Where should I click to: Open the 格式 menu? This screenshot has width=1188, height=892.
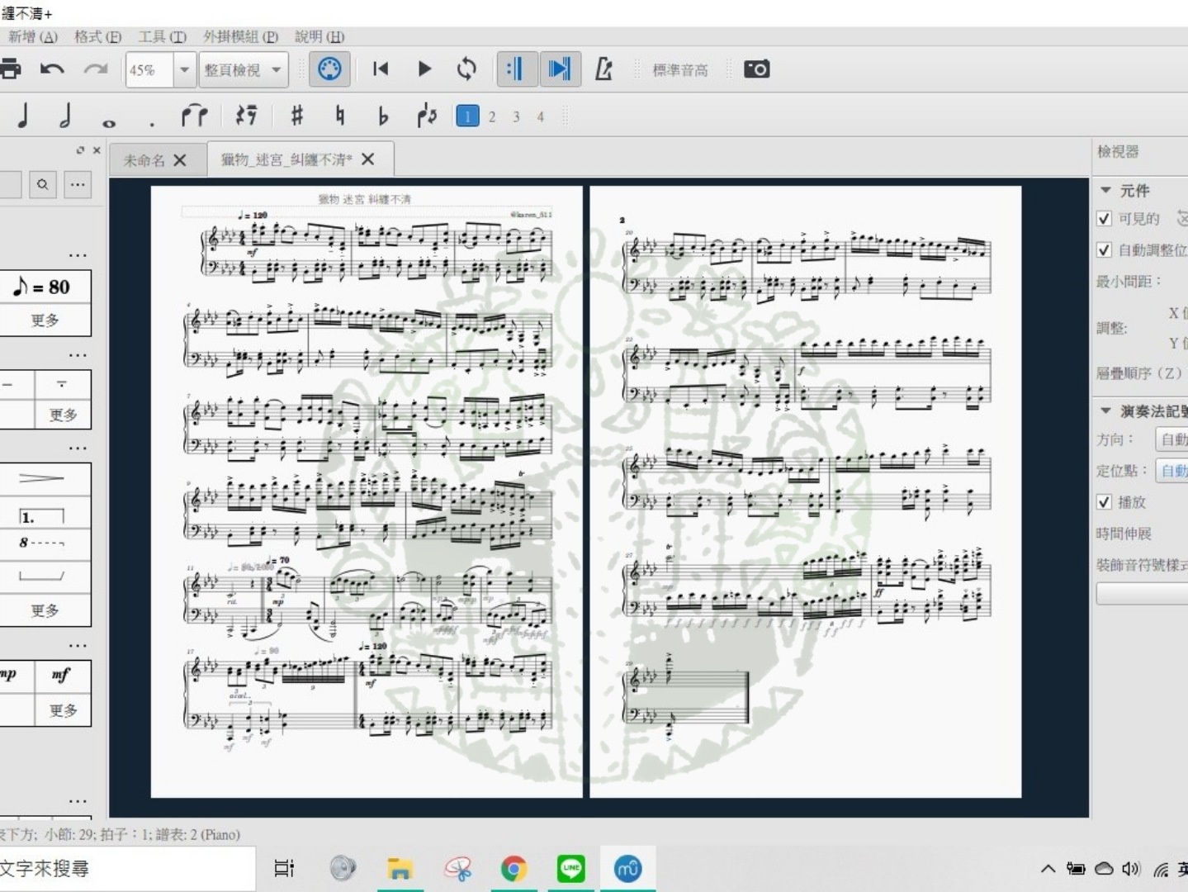tap(97, 36)
